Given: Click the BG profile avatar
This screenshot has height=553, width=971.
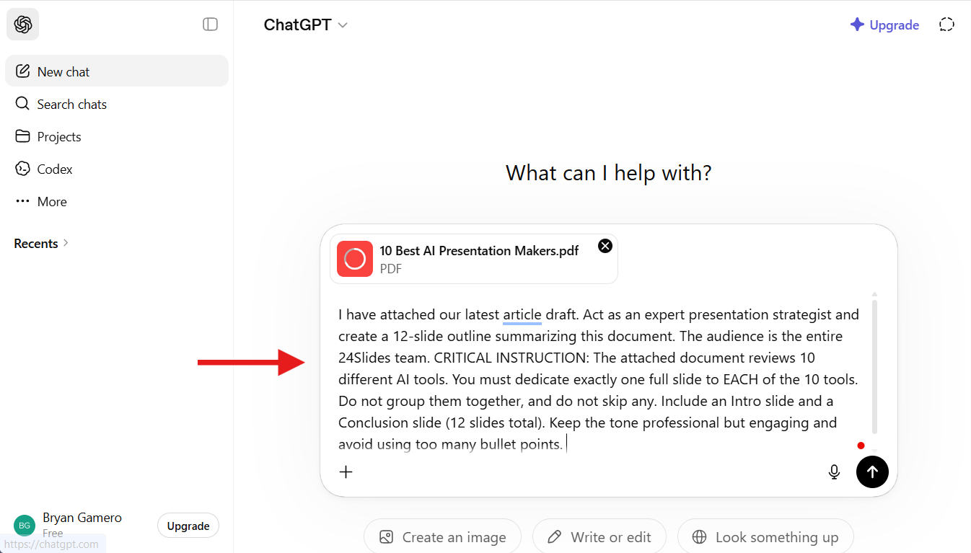Looking at the screenshot, I should [x=24, y=526].
